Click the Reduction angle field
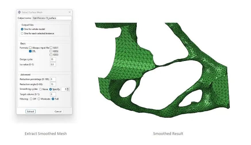The width and height of the screenshot is (251, 145). pyautogui.click(x=53, y=84)
